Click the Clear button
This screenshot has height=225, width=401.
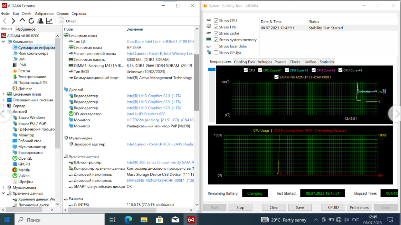(x=274, y=207)
